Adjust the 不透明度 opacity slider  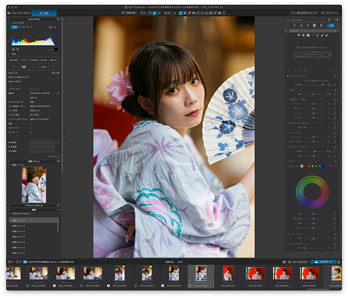(313, 85)
